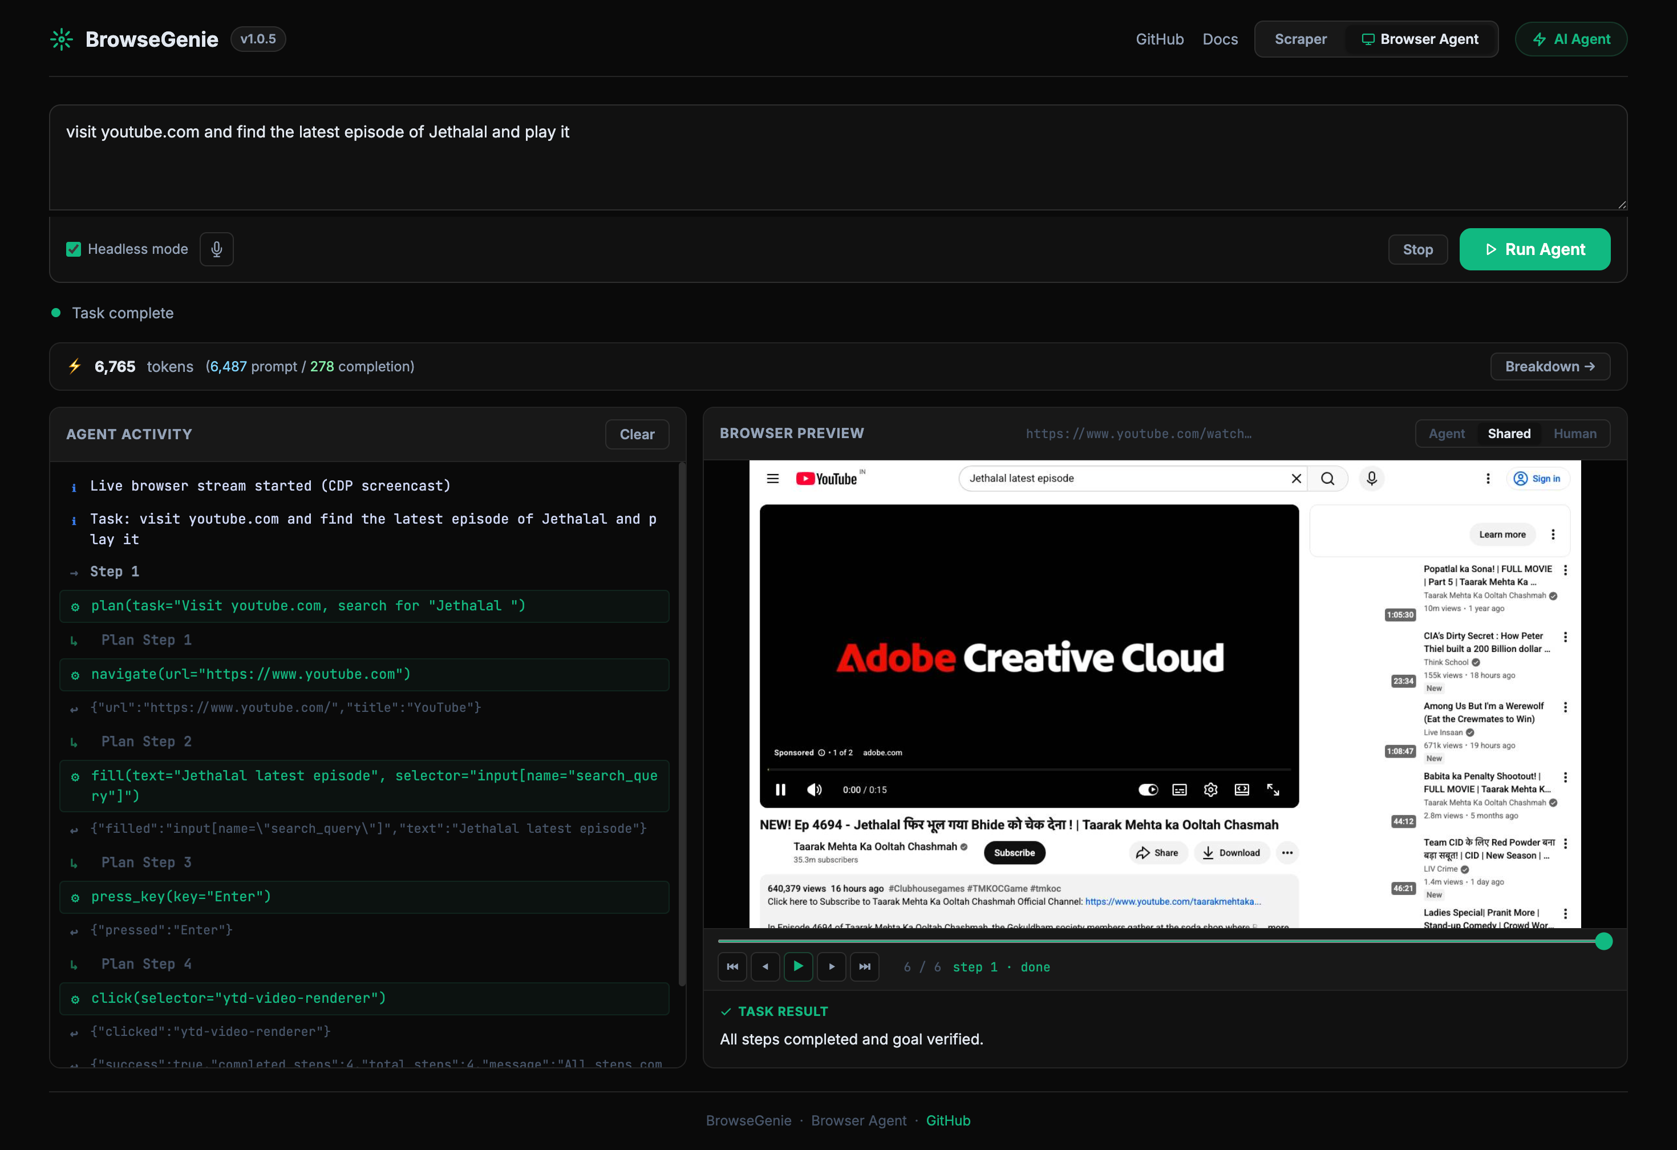
Task: Enter fullscreen in video player
Action: click(x=1273, y=789)
